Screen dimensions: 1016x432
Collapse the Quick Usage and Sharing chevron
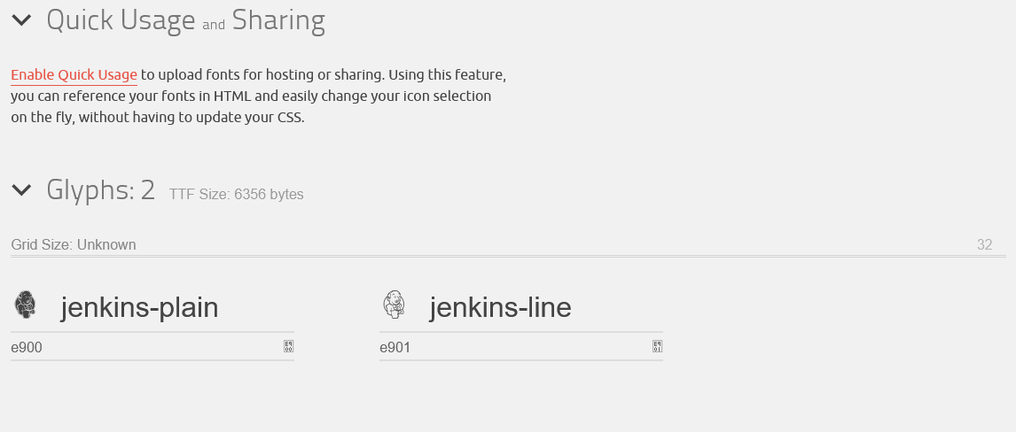[x=21, y=19]
